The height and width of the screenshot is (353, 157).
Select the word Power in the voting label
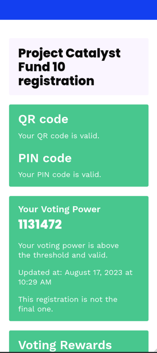[x=86, y=209]
